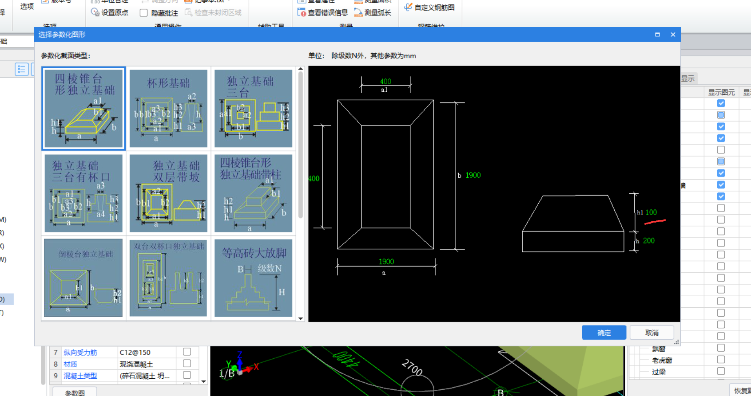This screenshot has width=751, height=396.
Task: Click the 设置原点 set-origin icon
Action: [95, 12]
